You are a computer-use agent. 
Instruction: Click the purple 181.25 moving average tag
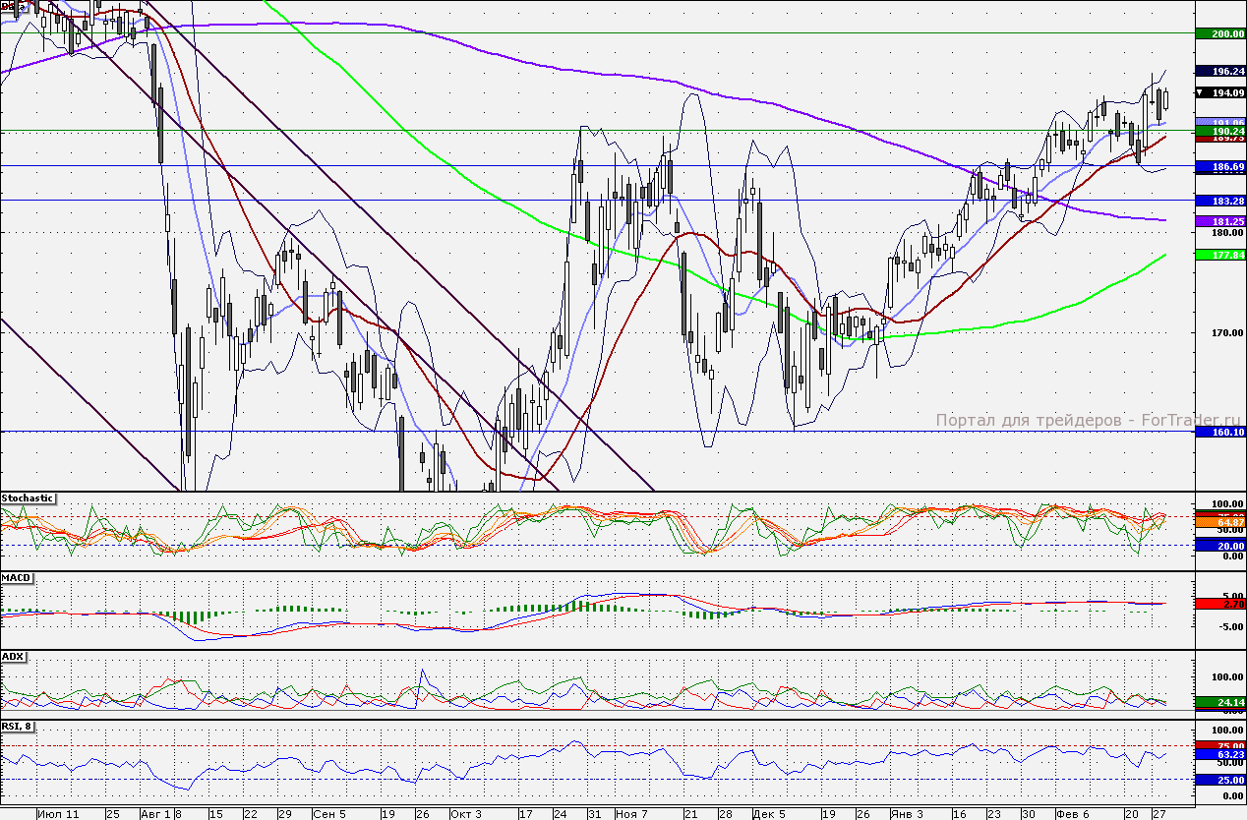tap(1220, 221)
